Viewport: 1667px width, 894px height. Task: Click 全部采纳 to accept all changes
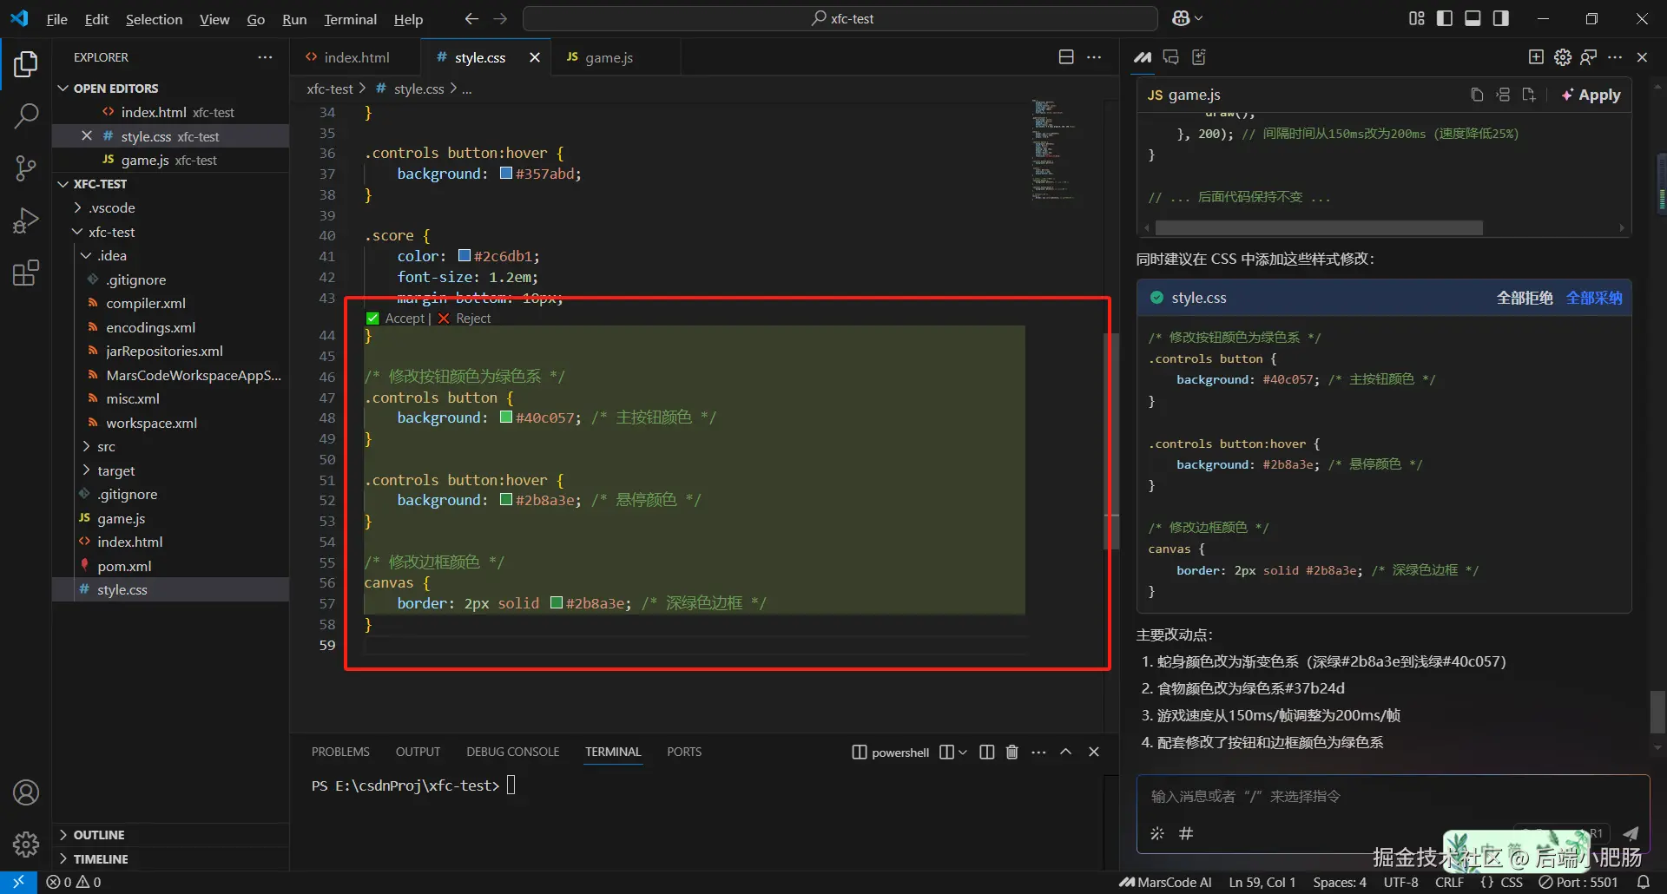point(1594,298)
